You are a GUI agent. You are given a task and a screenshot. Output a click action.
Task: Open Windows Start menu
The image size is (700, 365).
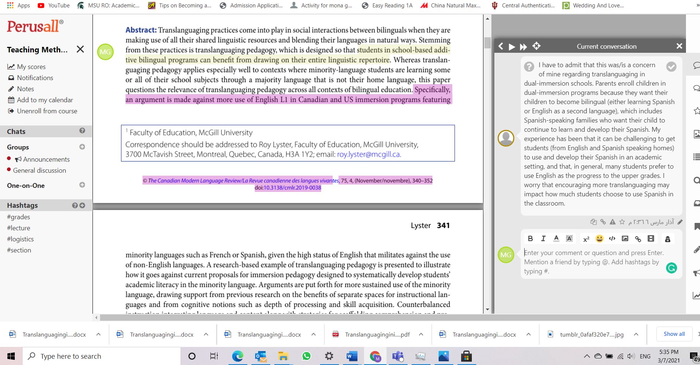[x=11, y=356]
